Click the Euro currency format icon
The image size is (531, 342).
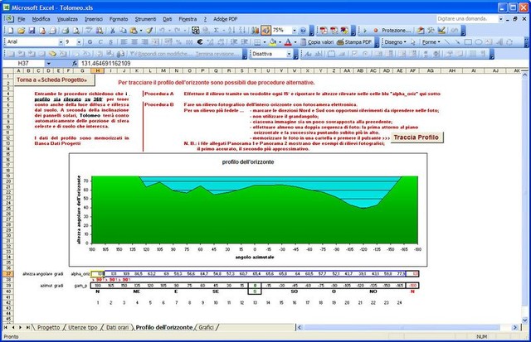(x=200, y=42)
